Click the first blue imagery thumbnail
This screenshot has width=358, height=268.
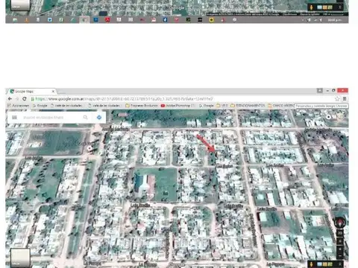pyautogui.click(x=320, y=264)
